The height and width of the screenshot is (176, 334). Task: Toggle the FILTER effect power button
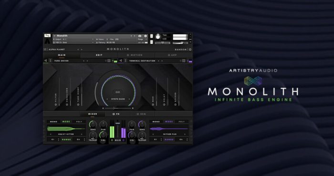coord(56,105)
